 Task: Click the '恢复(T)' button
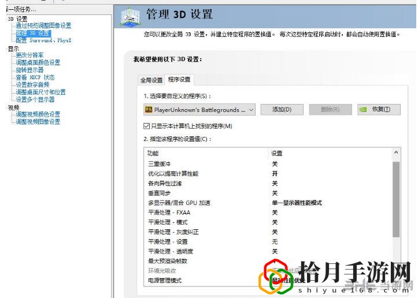[x=379, y=110]
